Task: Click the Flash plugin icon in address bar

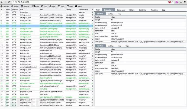Action: click(169, 2)
